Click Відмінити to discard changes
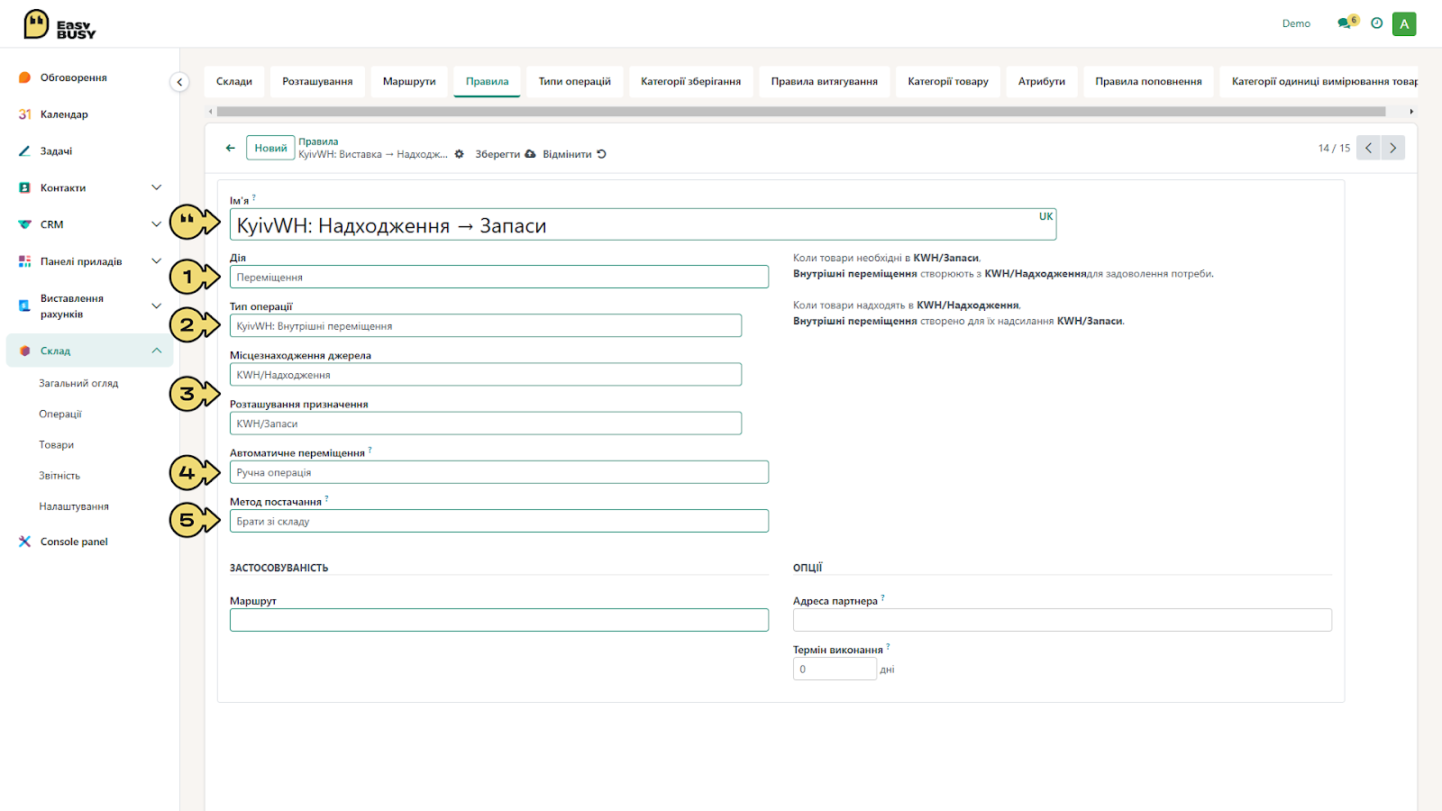The image size is (1442, 811). (x=574, y=154)
